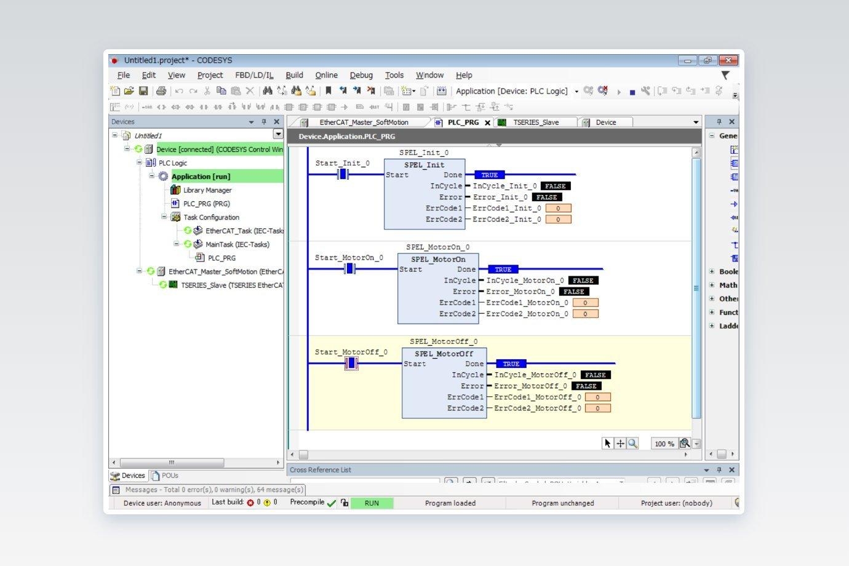Screen dimensions: 849x566
Task: Collapse the PLC Logic tree node
Action: pos(140,162)
